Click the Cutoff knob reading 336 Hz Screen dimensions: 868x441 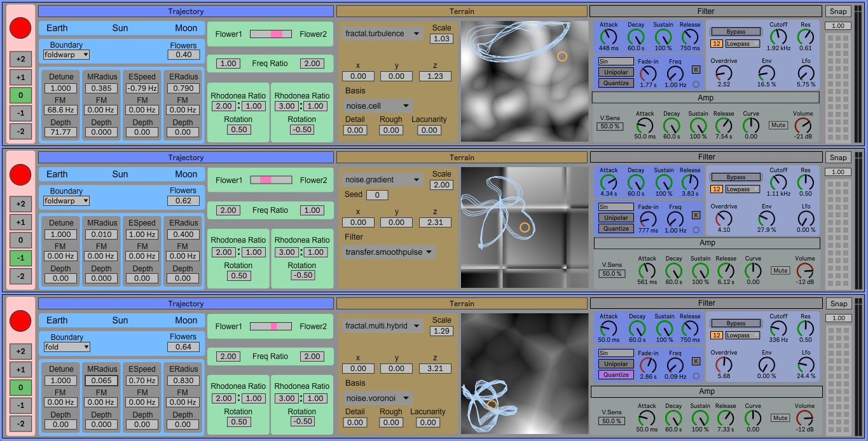778,329
